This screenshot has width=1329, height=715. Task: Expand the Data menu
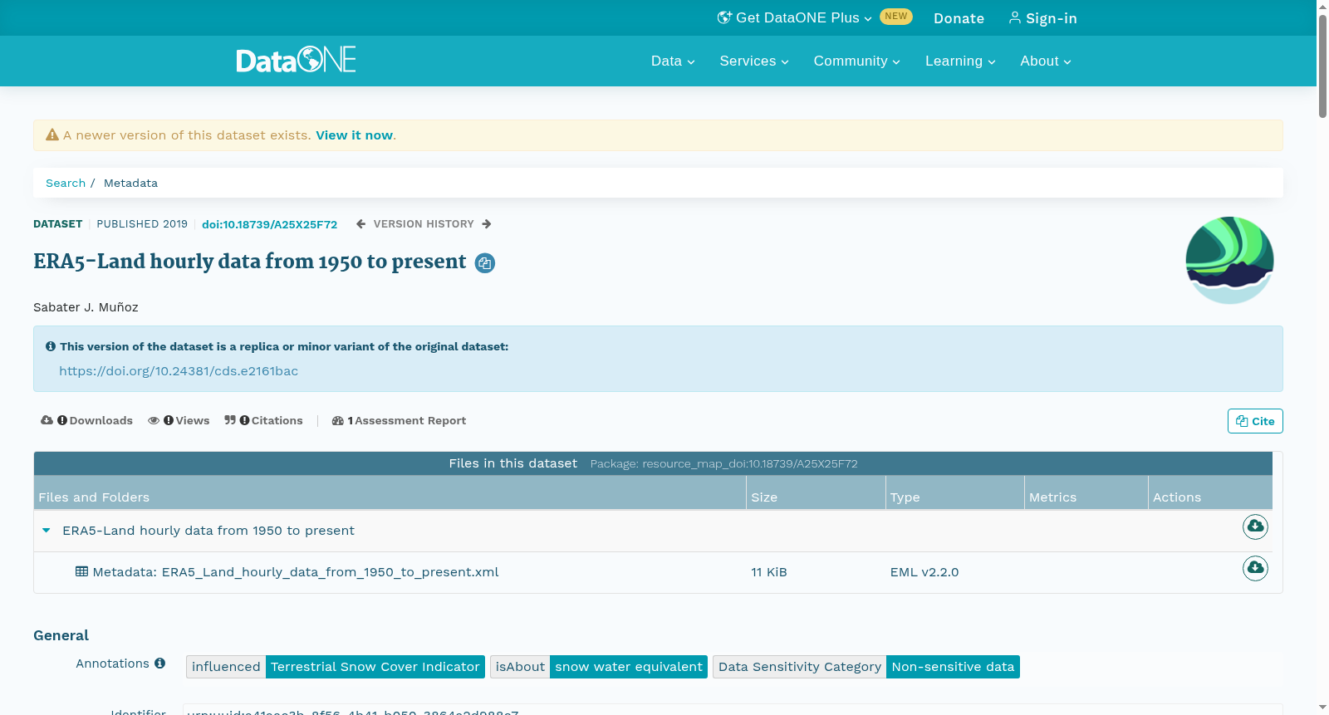(673, 61)
